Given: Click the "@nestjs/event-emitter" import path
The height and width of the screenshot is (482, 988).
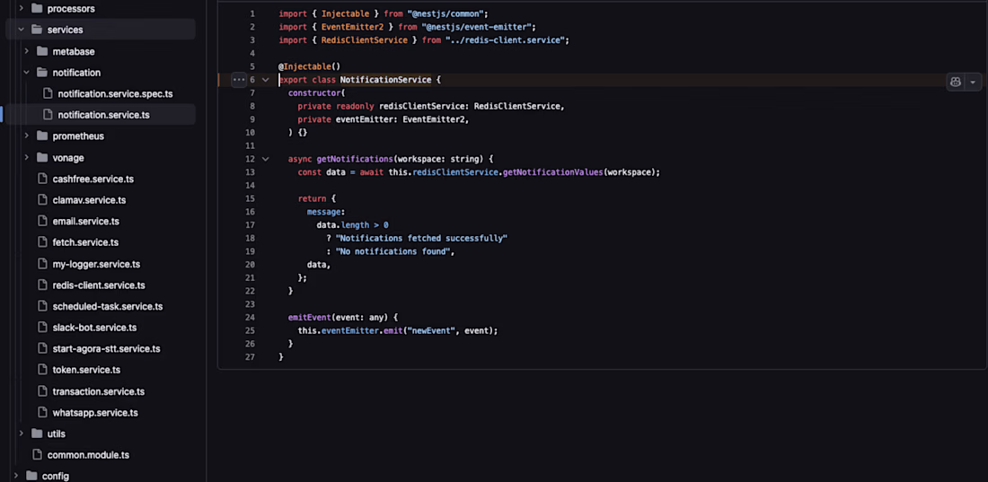Looking at the screenshot, I should click(478, 27).
